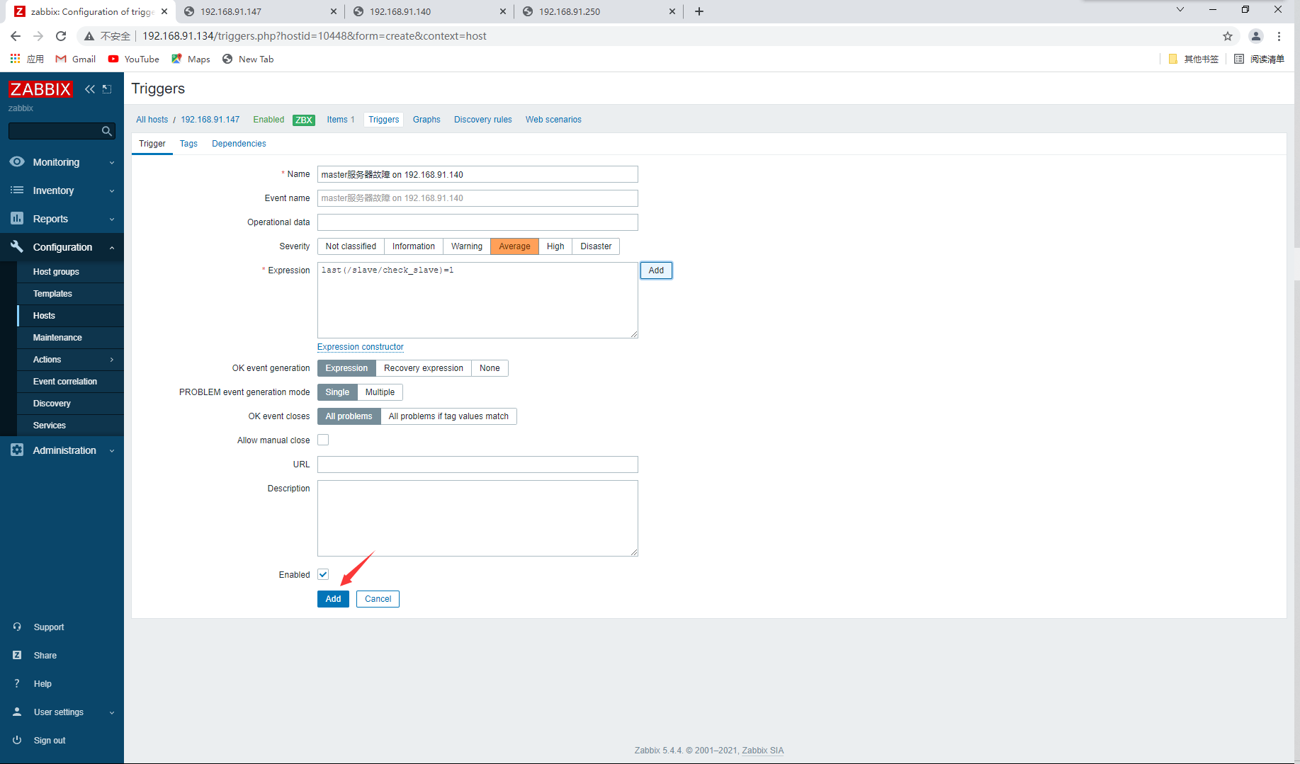Expand the Reports menu
Image resolution: width=1300 pixels, height=764 pixels.
(112, 219)
